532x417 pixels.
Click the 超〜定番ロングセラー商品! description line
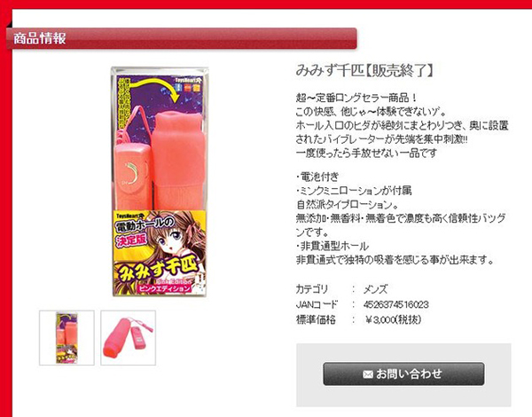coord(356,98)
